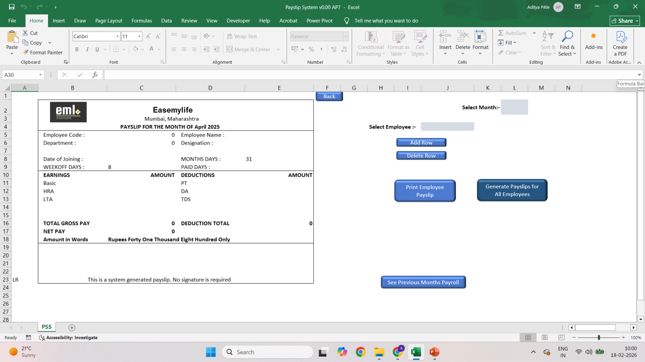
Task: Click the Insert Function fx icon
Action: pyautogui.click(x=95, y=75)
